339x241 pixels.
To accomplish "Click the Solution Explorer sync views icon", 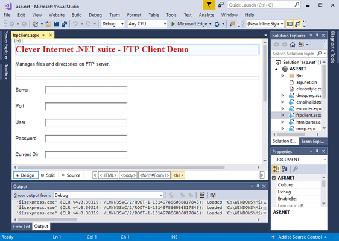I will (301, 45).
